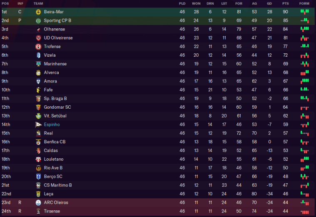This screenshot has width=316, height=217.
Task: Click the Trofense club crest icon
Action: (x=38, y=47)
